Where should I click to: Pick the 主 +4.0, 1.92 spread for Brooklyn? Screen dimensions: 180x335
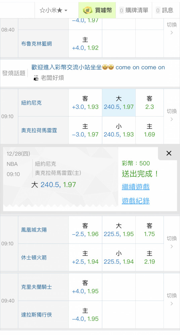tap(85, 44)
